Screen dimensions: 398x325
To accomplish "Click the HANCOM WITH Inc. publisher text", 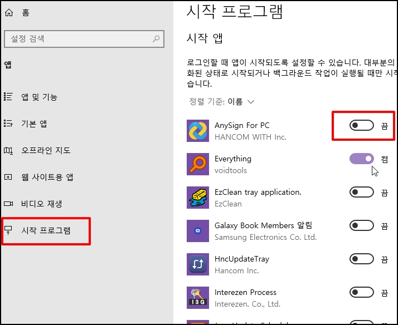I will point(250,137).
